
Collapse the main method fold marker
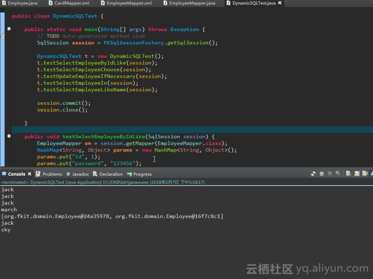coord(8,29)
